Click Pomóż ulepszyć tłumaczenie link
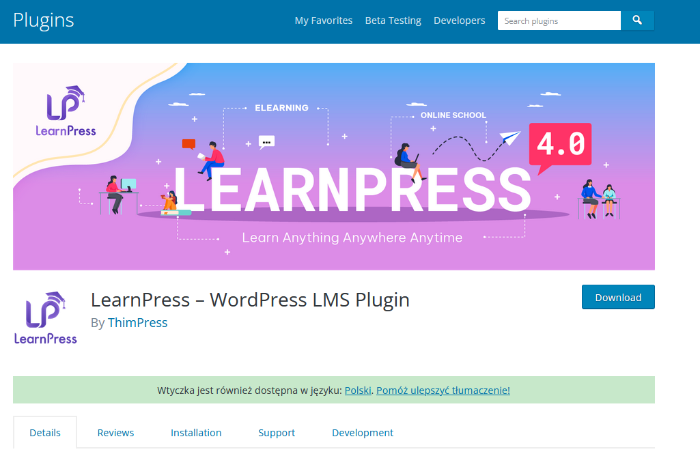The height and width of the screenshot is (469, 700). pyautogui.click(x=443, y=390)
